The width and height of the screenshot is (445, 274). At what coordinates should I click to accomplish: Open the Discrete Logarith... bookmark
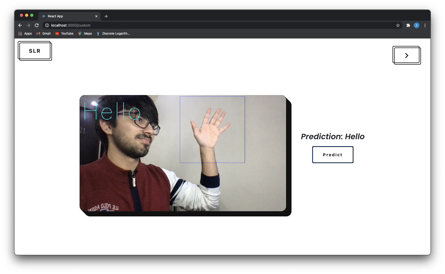coord(113,34)
